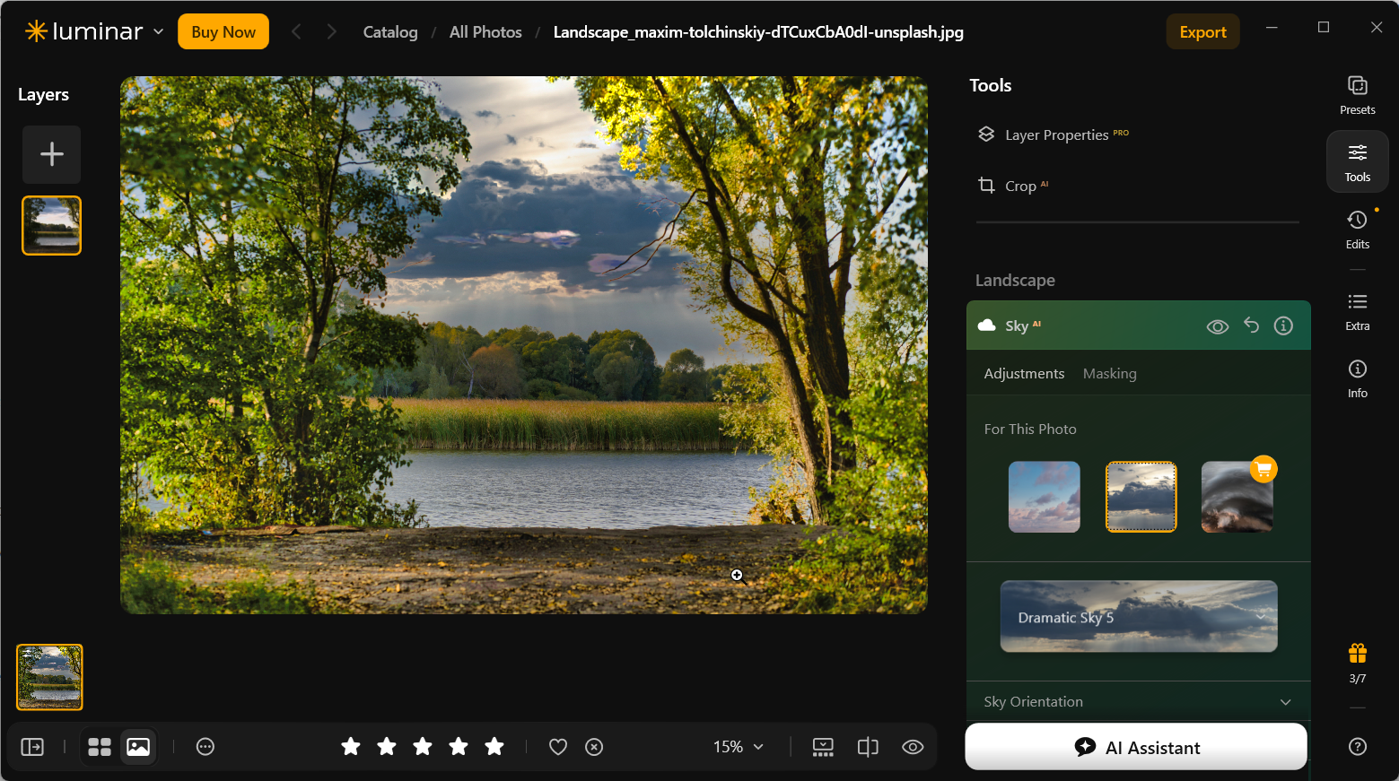This screenshot has height=781, width=1399.
Task: Select the Adjustments tab
Action: [1024, 374]
